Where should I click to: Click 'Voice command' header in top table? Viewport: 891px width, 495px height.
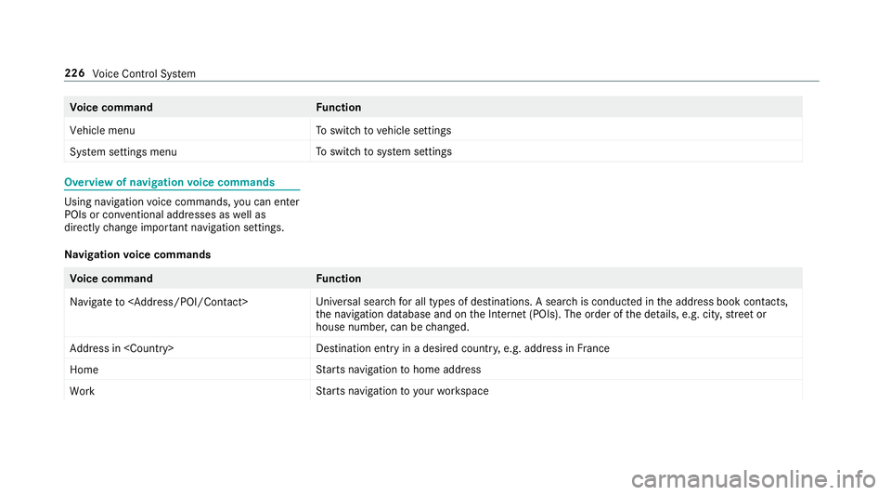click(111, 108)
